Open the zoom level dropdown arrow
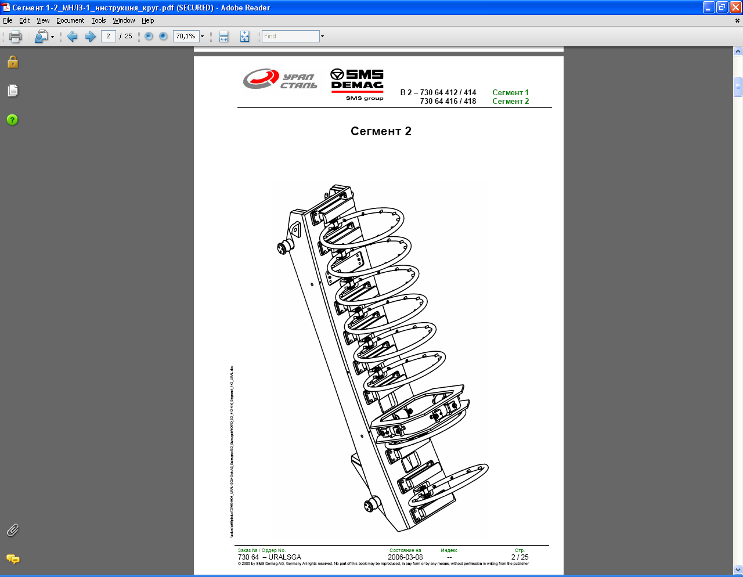 (202, 36)
